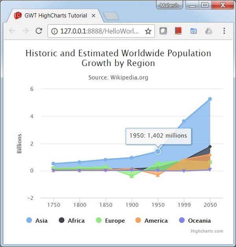Go back to previous page
The height and width of the screenshot is (247, 236).
[x=12, y=31]
